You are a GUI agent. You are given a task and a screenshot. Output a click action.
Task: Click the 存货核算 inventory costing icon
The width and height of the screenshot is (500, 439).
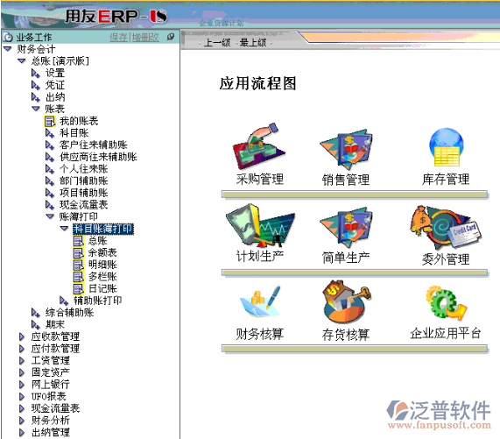click(347, 301)
